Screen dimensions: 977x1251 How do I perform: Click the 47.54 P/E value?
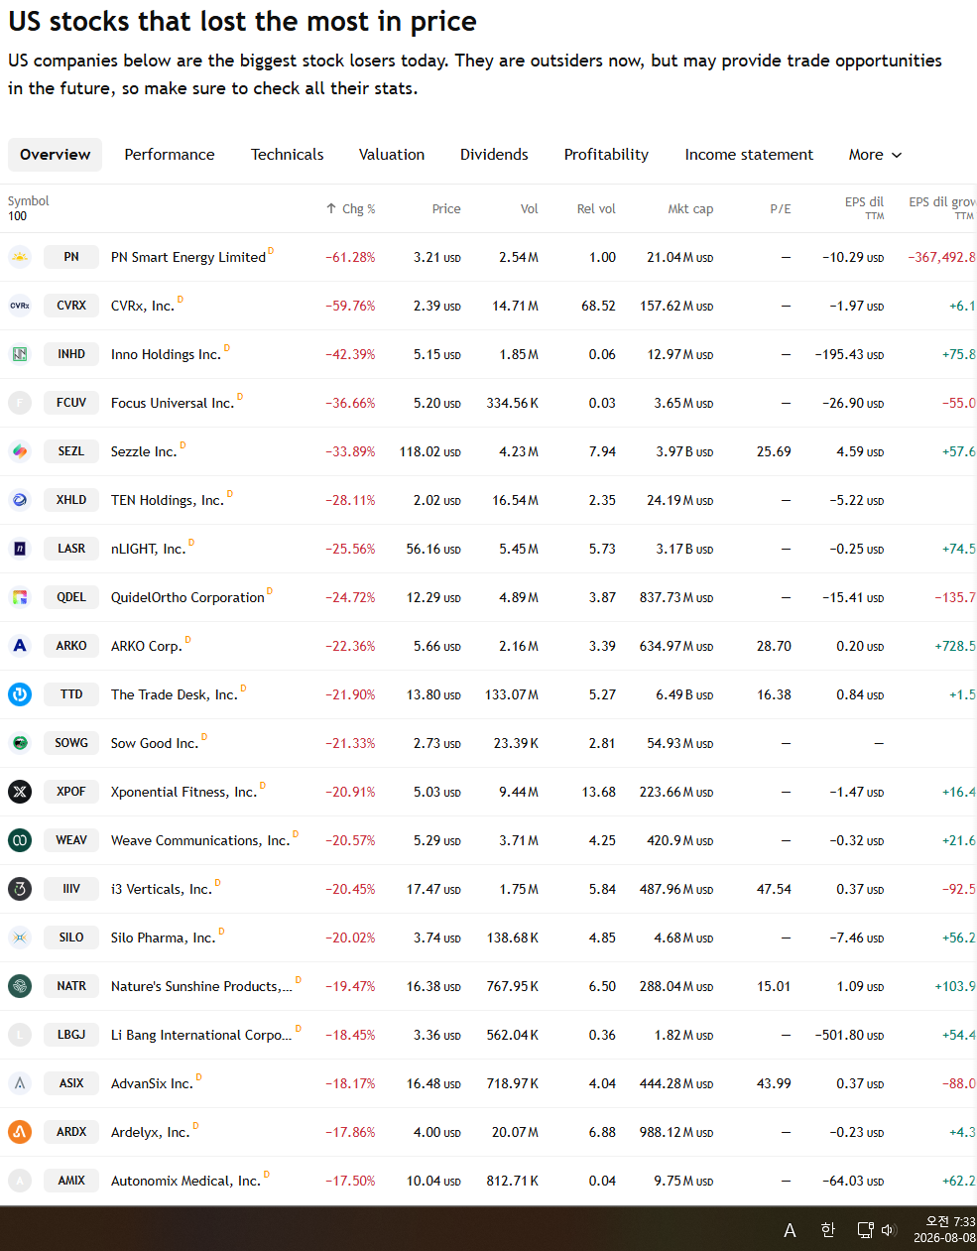coord(774,889)
